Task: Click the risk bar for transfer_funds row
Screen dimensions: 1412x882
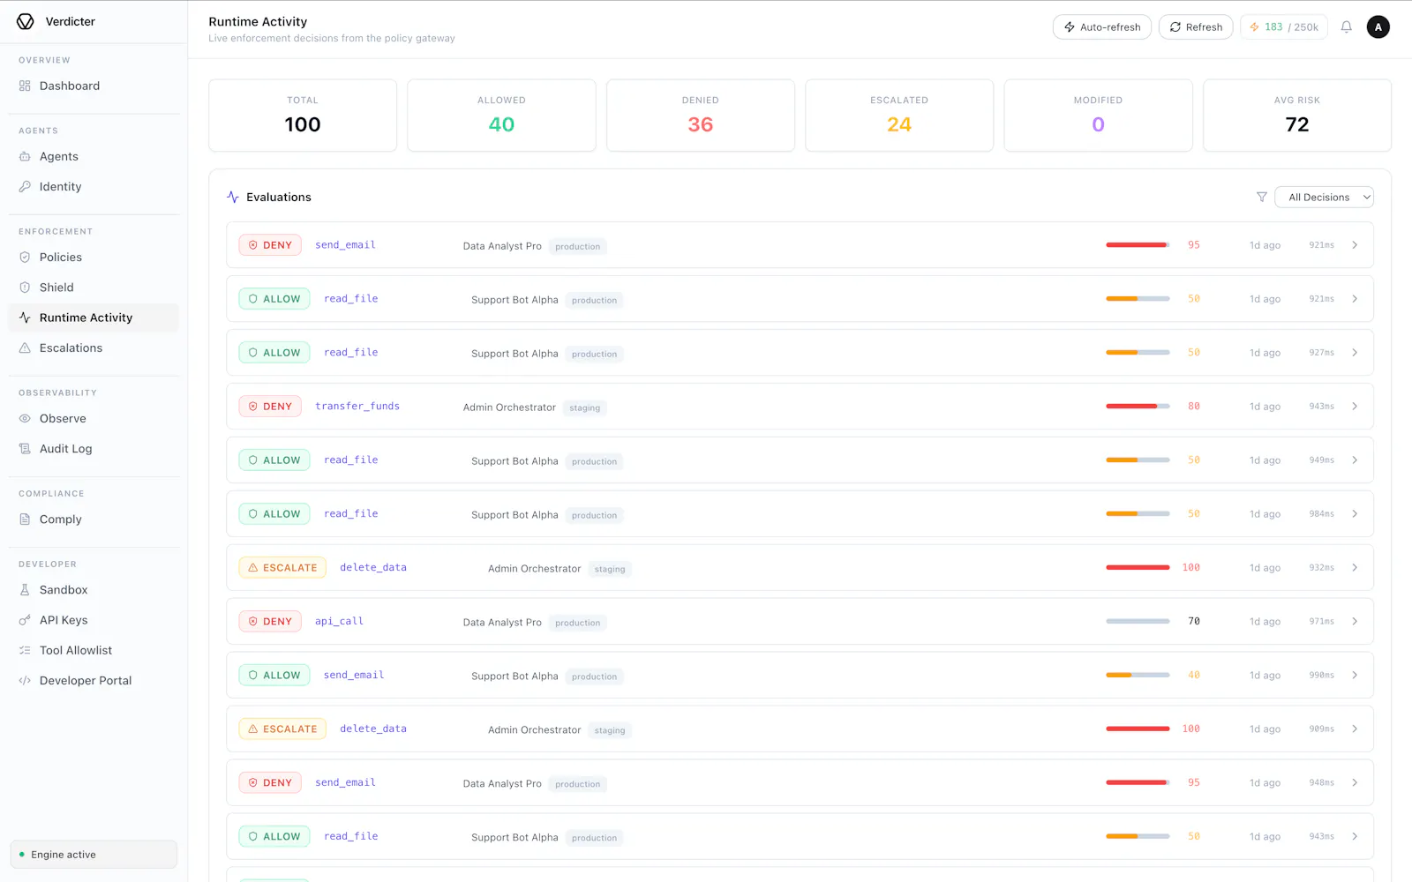Action: pos(1138,407)
